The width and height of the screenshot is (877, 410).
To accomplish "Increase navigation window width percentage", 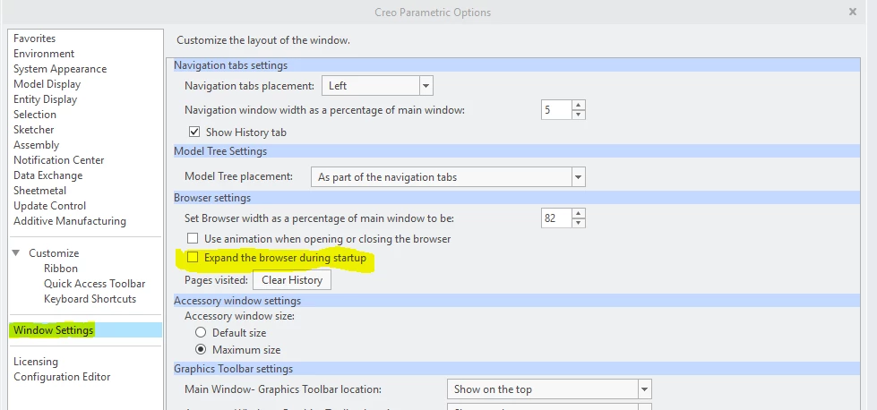I will [x=579, y=105].
